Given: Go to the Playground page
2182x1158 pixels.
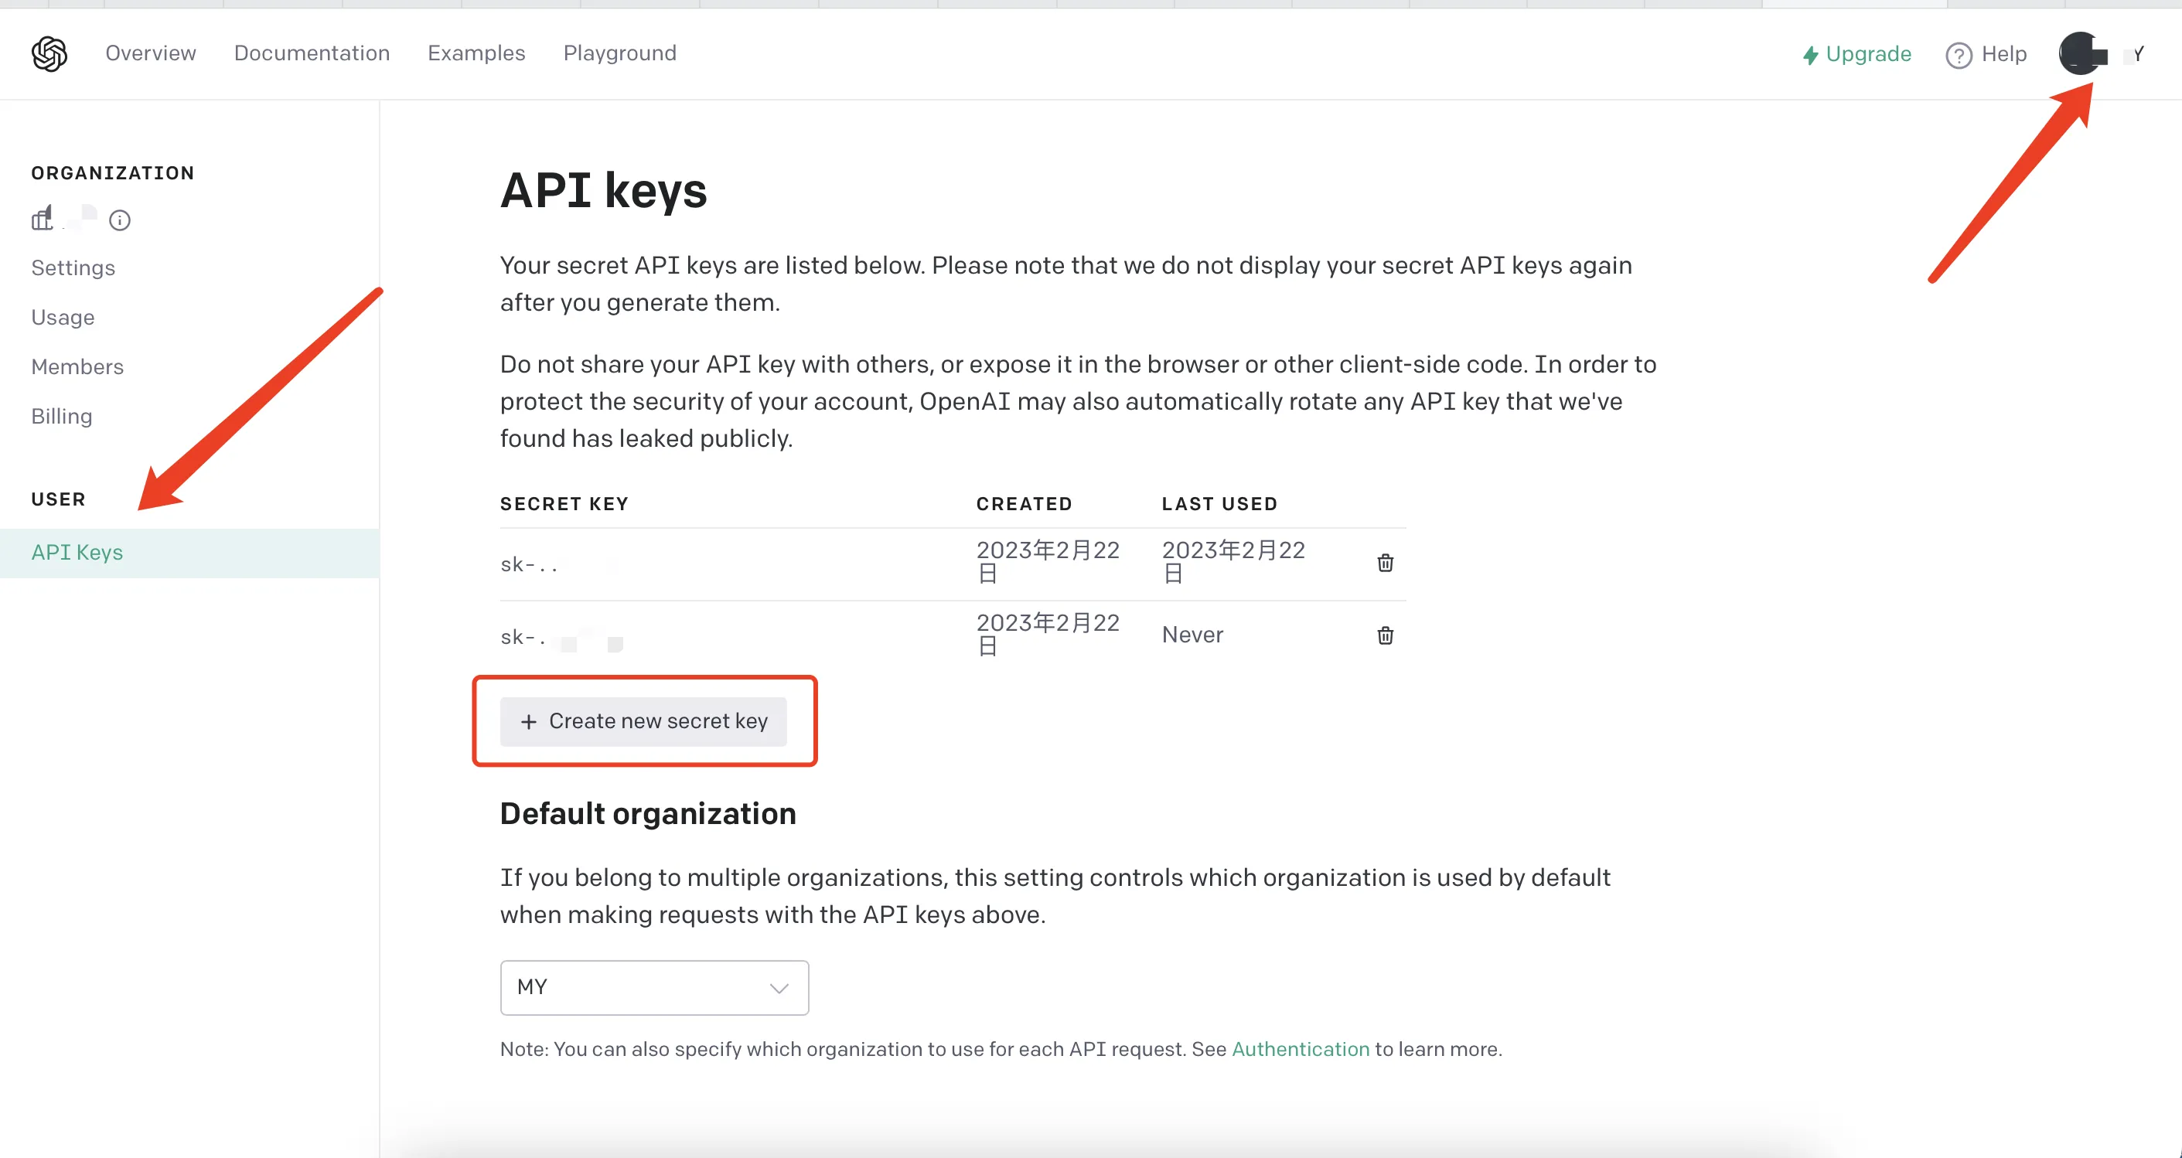Looking at the screenshot, I should click(619, 53).
